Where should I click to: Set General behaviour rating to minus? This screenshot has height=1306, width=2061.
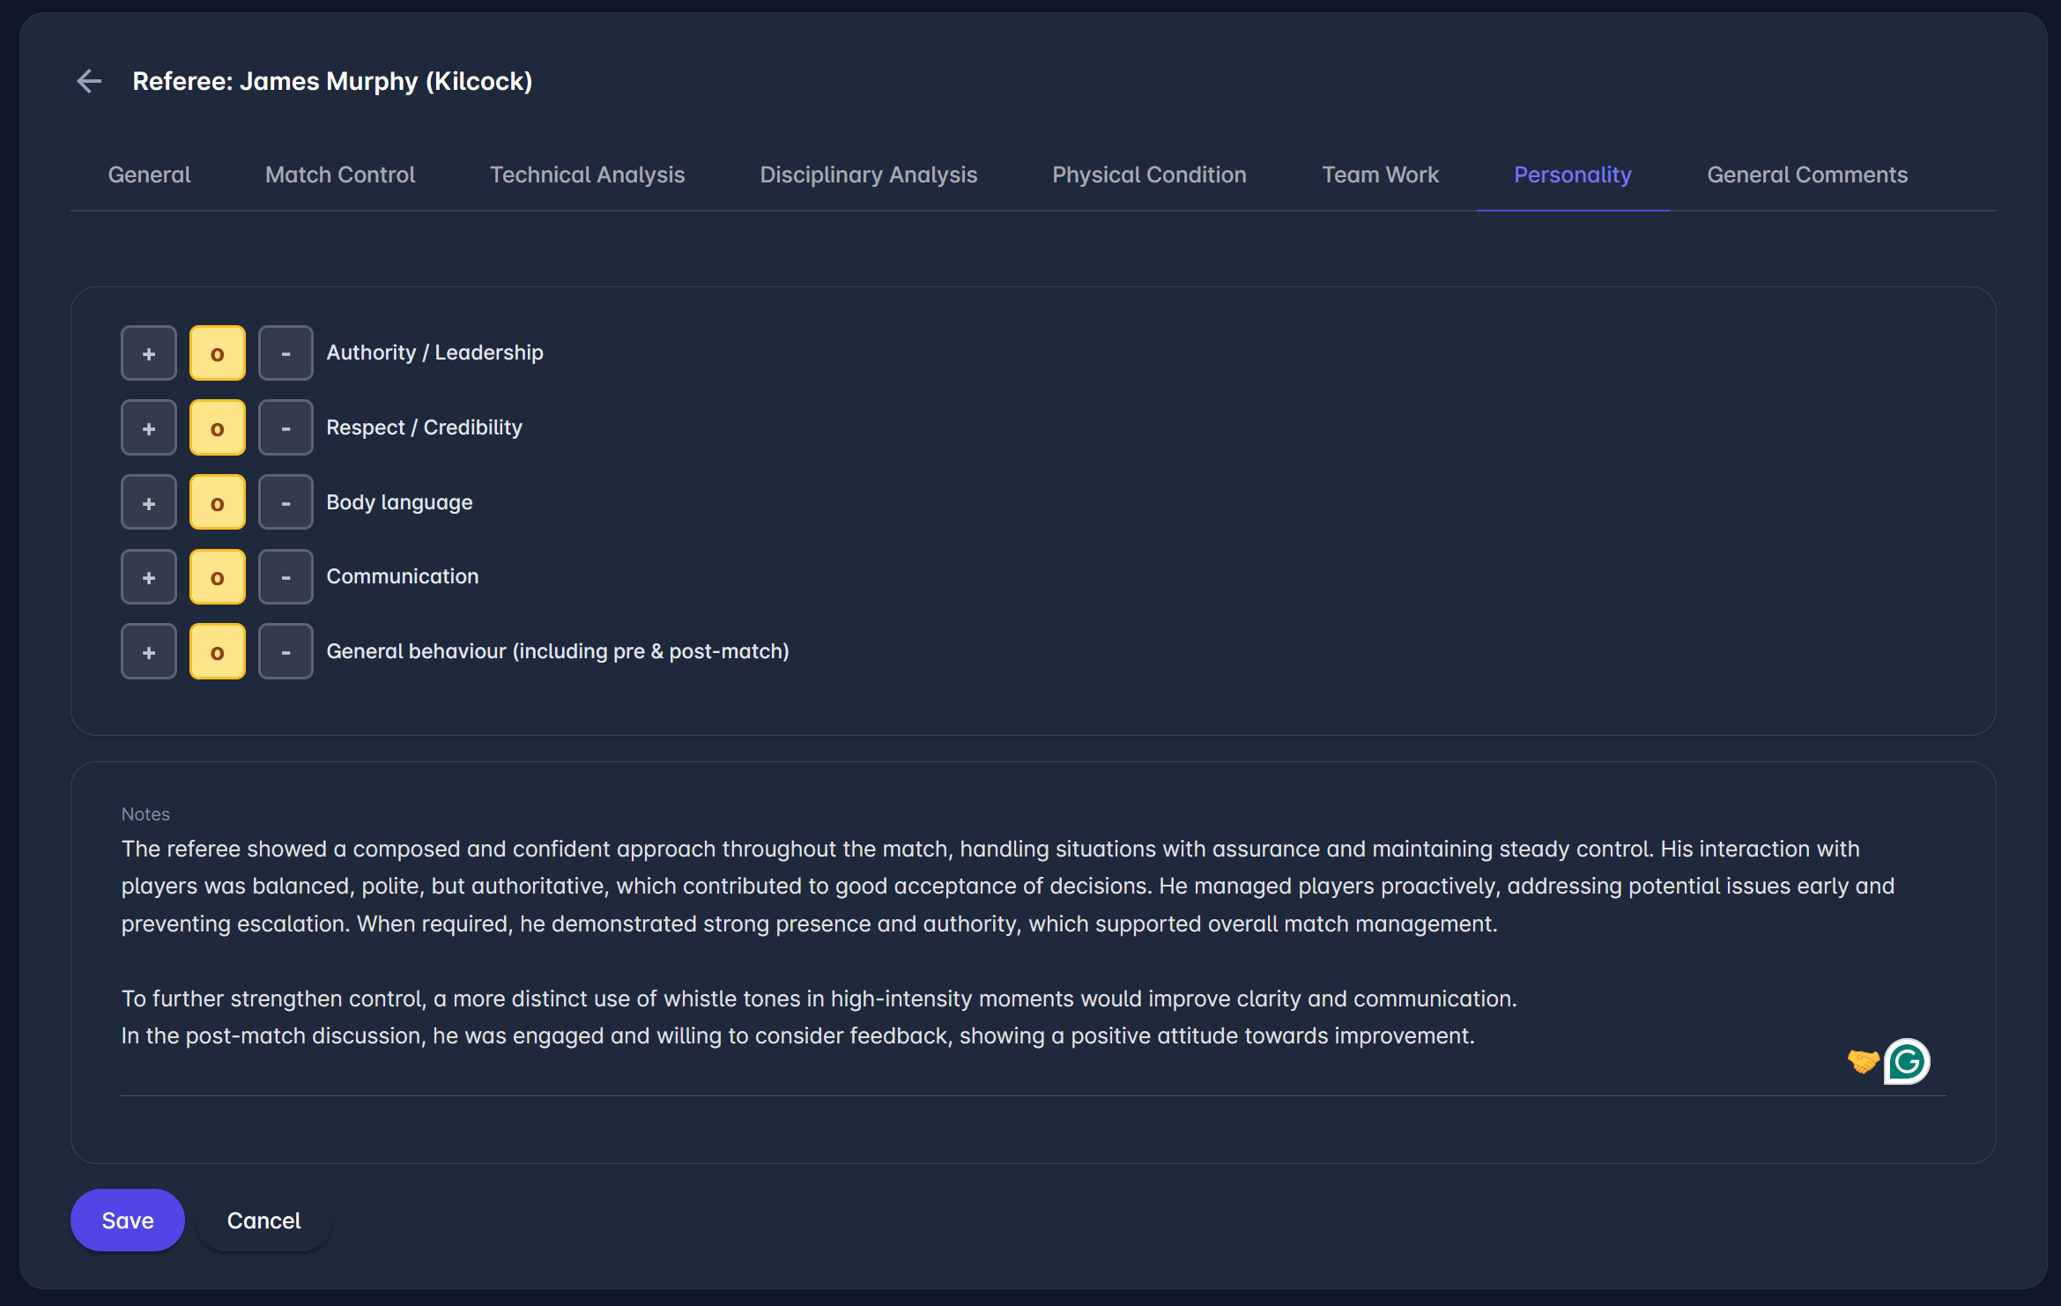tap(285, 652)
